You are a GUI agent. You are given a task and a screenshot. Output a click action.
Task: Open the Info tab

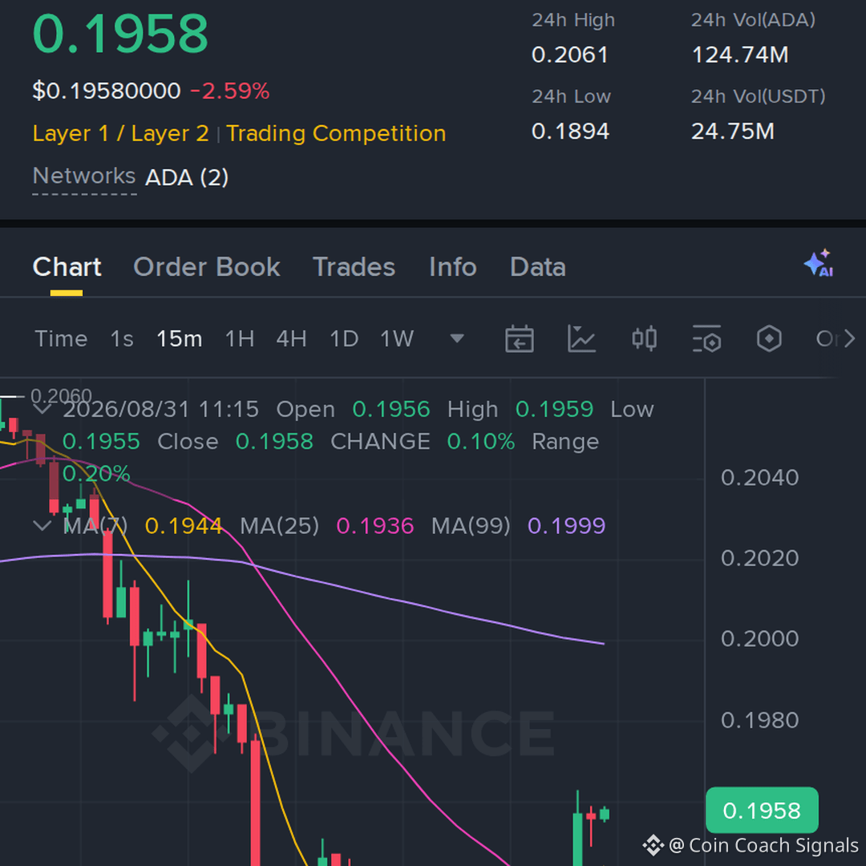tap(453, 267)
